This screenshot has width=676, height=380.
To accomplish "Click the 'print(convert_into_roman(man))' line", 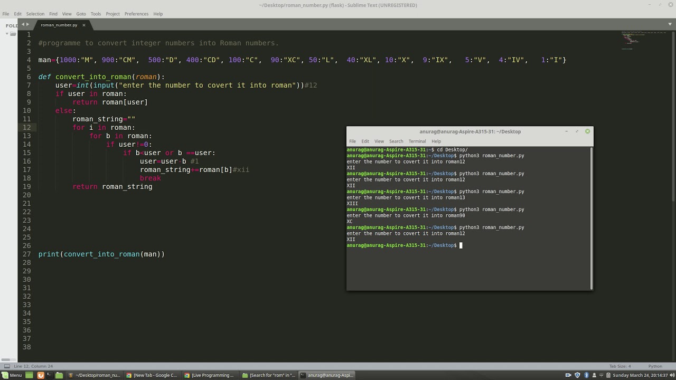I will tap(101, 254).
